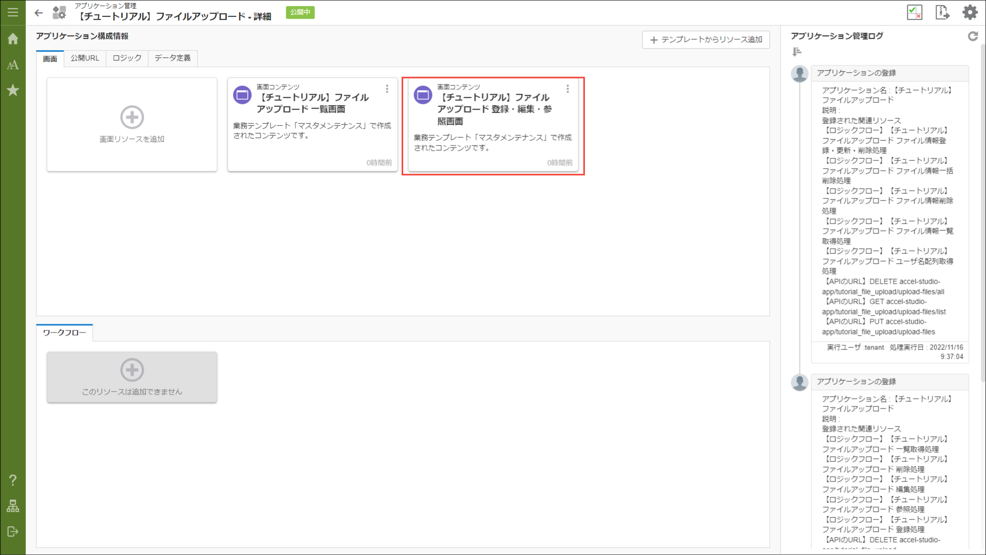Open the sitemap icon in sidebar
986x555 pixels.
13,506
